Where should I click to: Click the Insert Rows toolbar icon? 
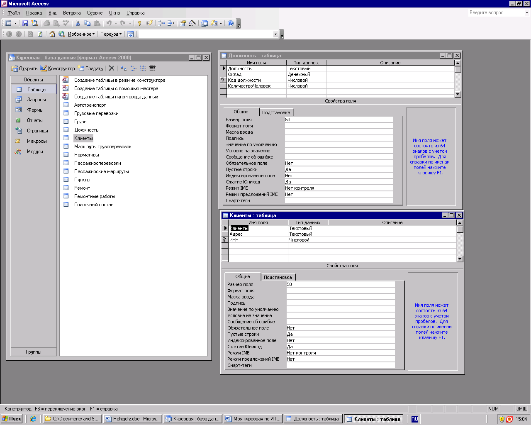click(161, 24)
